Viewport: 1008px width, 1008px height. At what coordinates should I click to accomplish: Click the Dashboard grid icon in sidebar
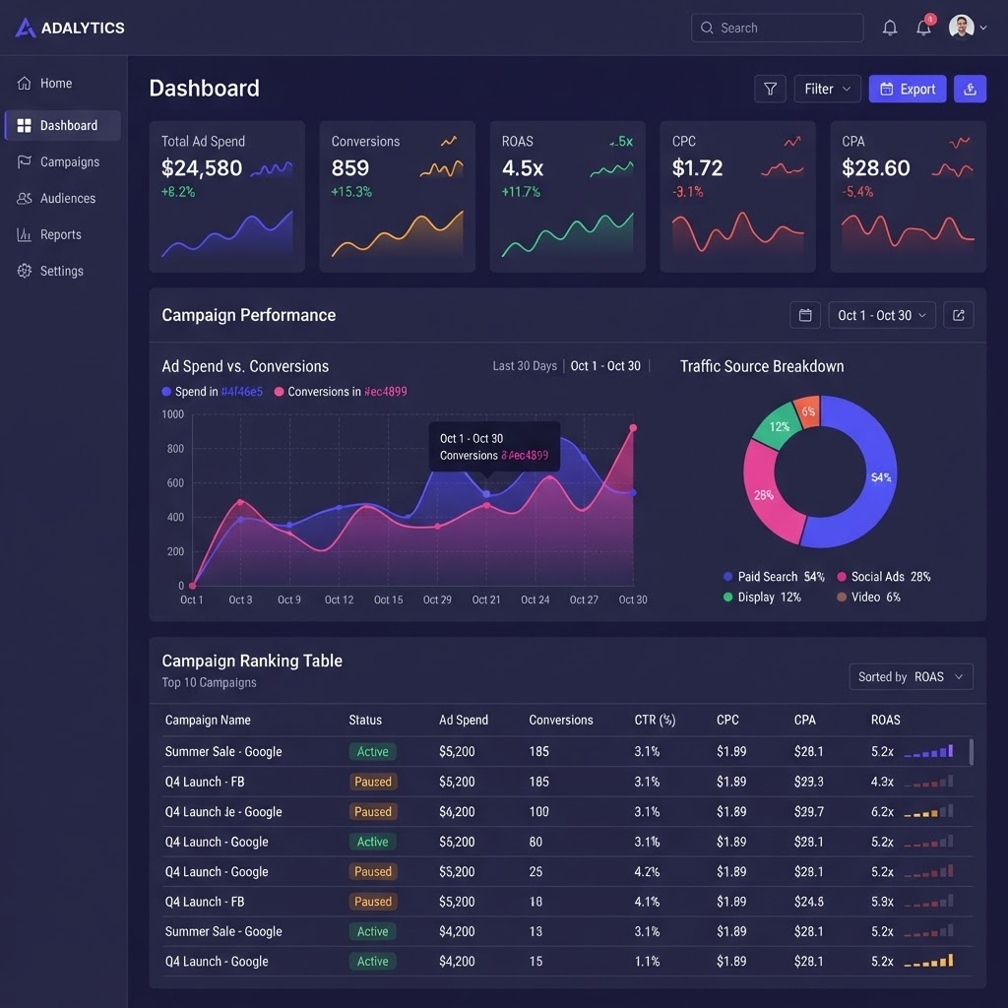[x=25, y=125]
